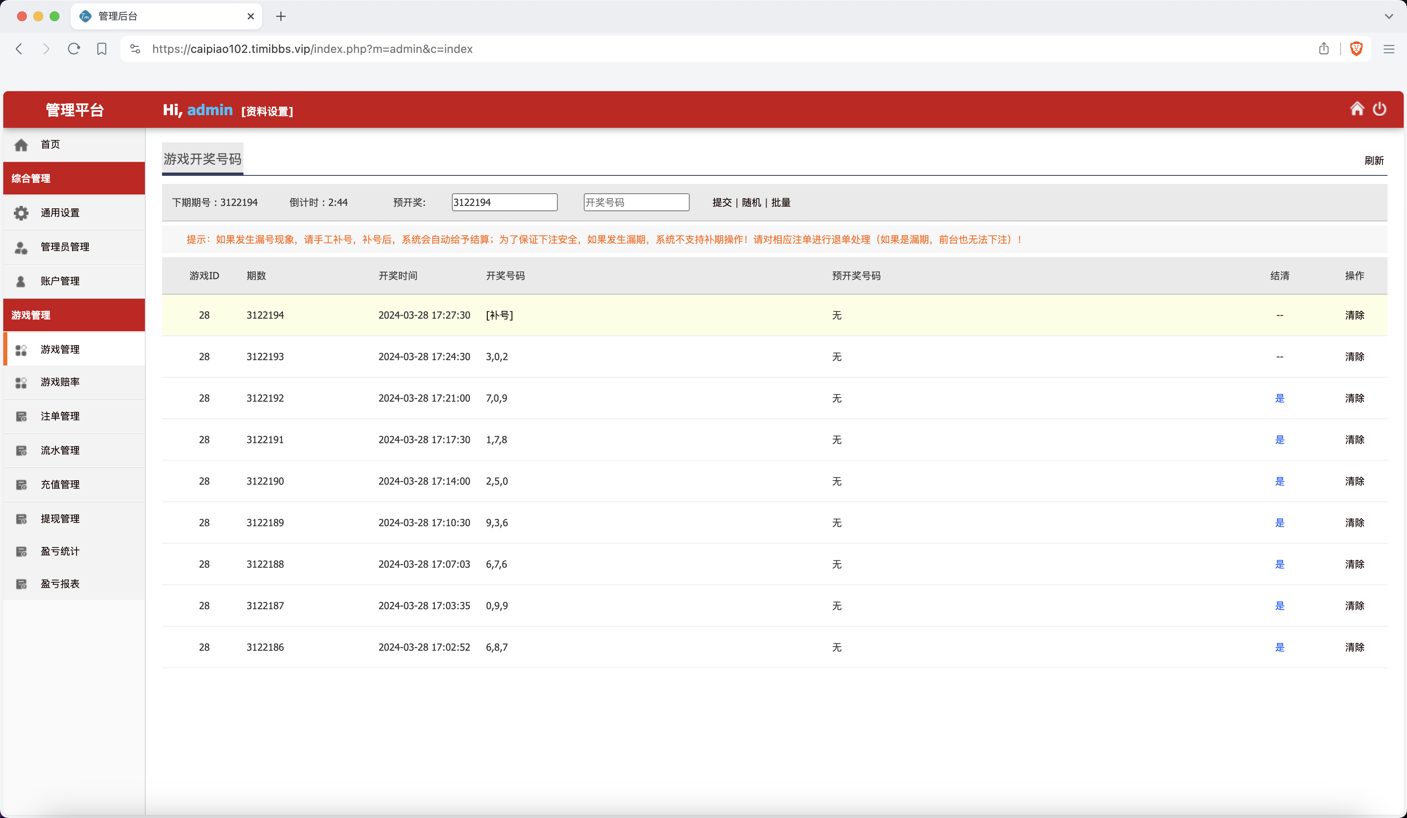Click 清除 for period 3122193
The image size is (1407, 818).
click(1354, 357)
